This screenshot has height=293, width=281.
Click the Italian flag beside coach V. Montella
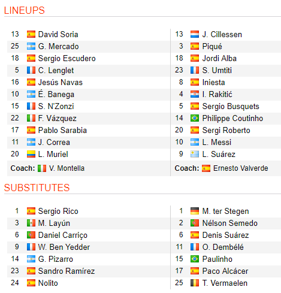42,168
